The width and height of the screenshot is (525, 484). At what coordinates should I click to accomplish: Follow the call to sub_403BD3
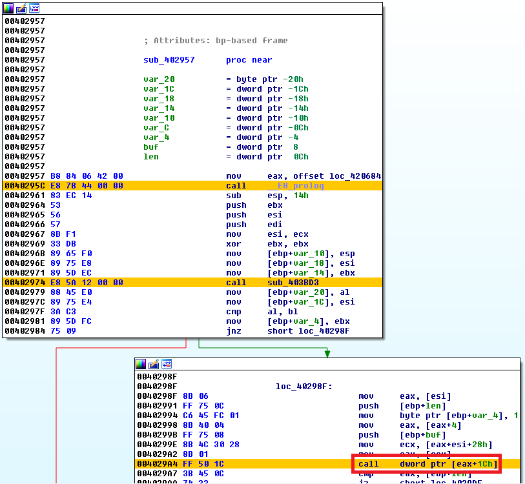click(x=293, y=283)
